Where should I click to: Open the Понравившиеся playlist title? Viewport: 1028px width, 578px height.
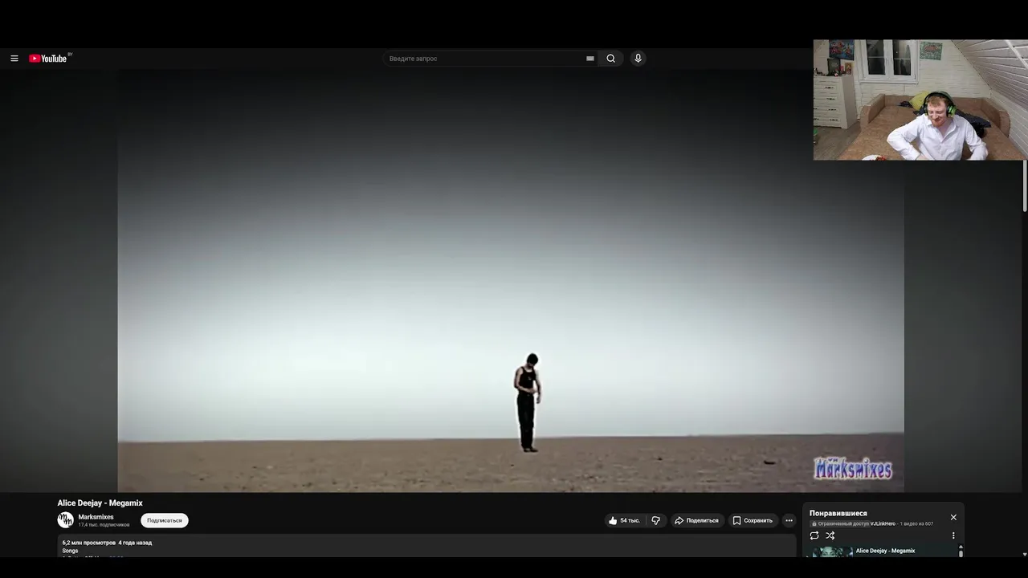pyautogui.click(x=838, y=513)
